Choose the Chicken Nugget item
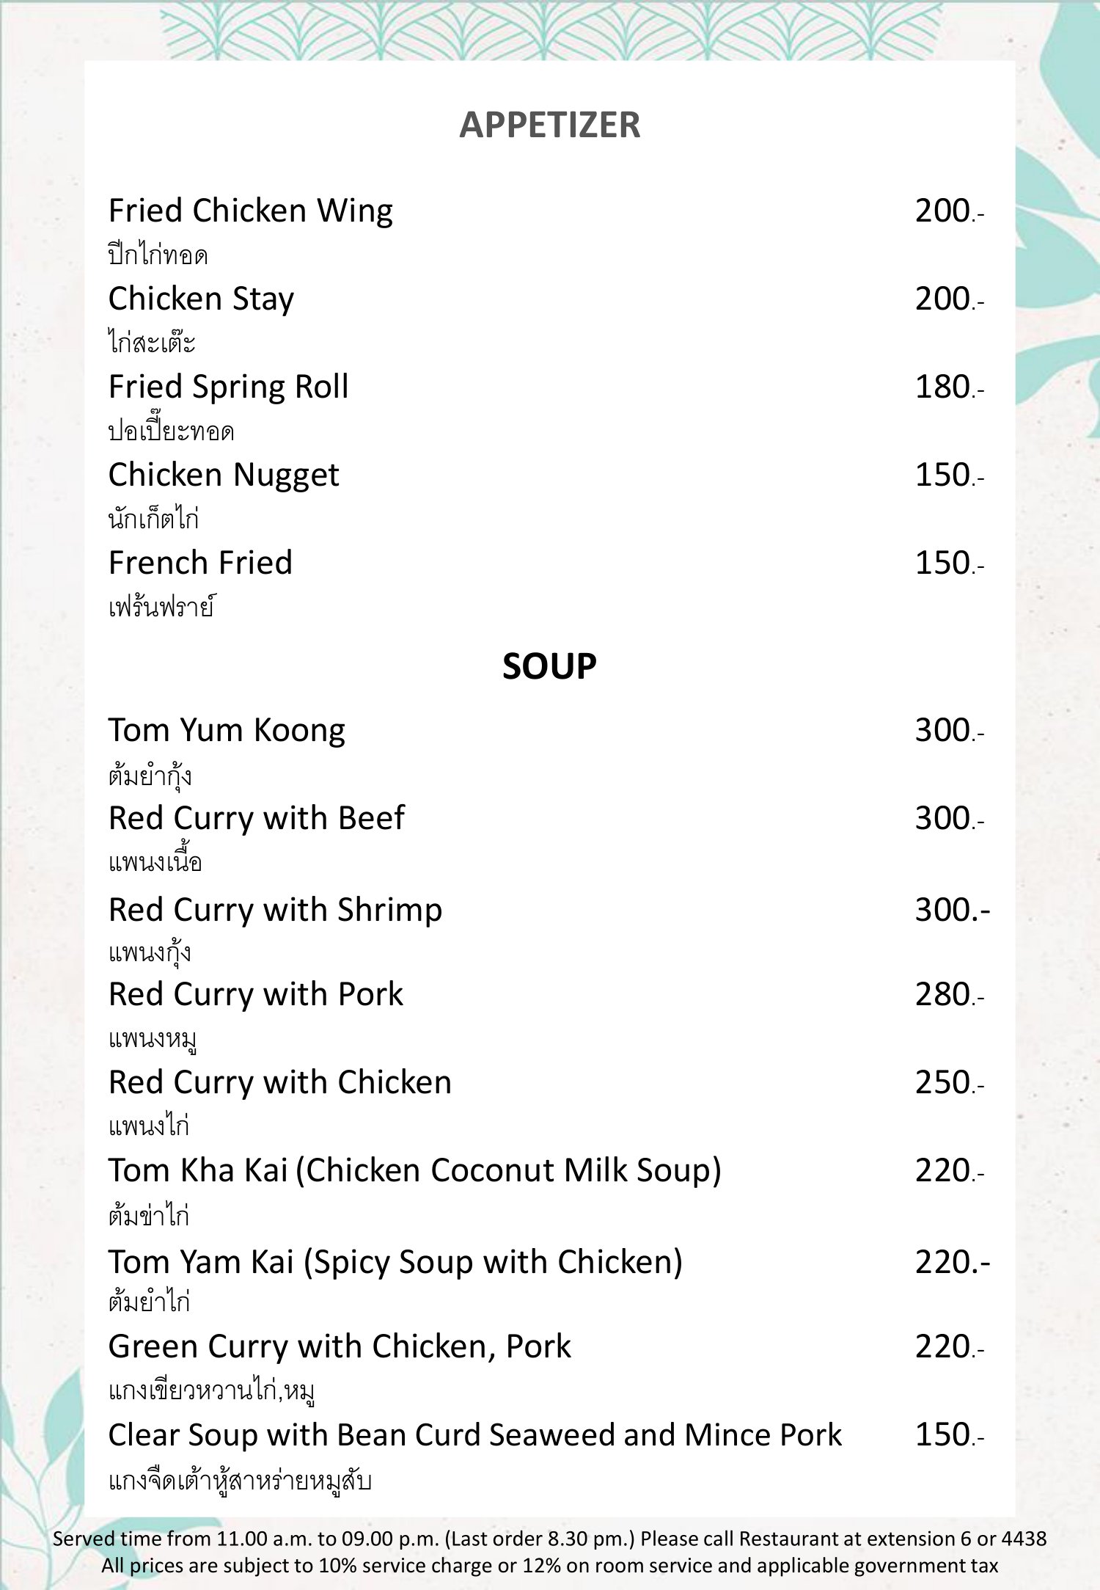This screenshot has height=1590, width=1100. coord(224,475)
